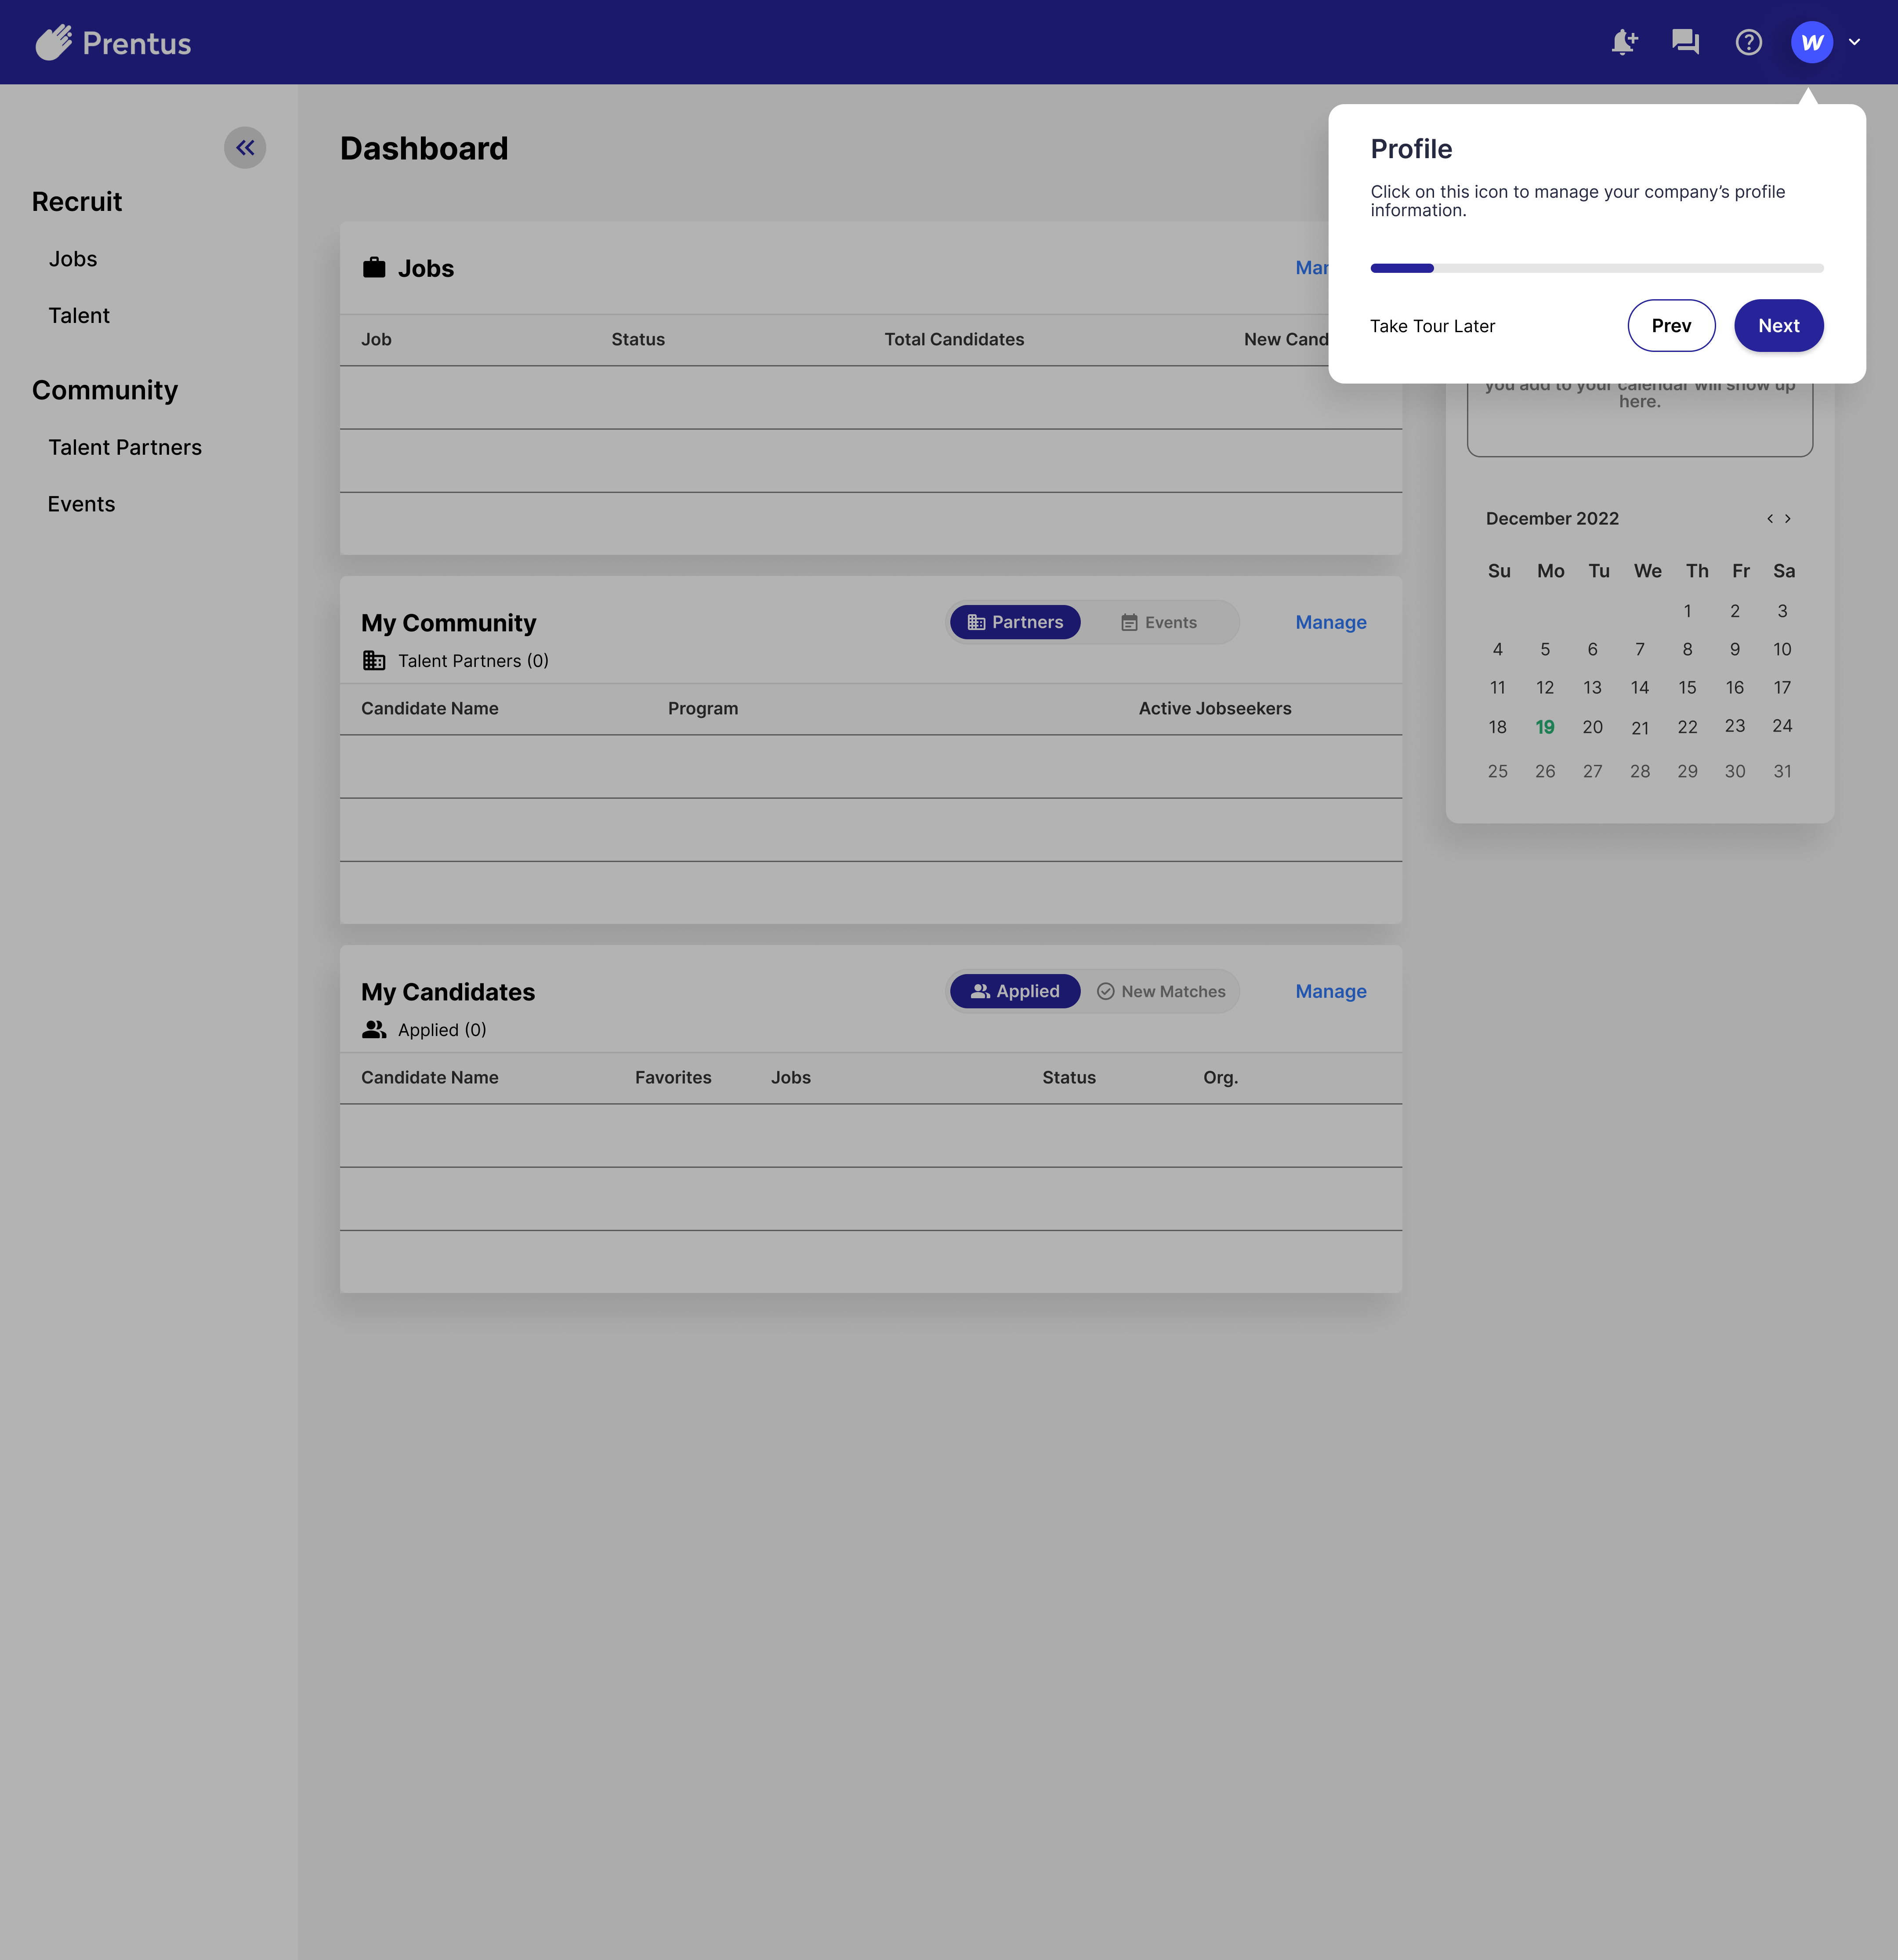Image resolution: width=1898 pixels, height=1960 pixels.
Task: Open Talent in the sidebar
Action: tap(79, 316)
